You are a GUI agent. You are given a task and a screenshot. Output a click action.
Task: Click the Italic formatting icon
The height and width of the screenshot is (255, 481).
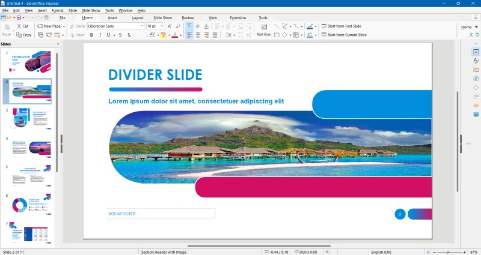(x=100, y=35)
